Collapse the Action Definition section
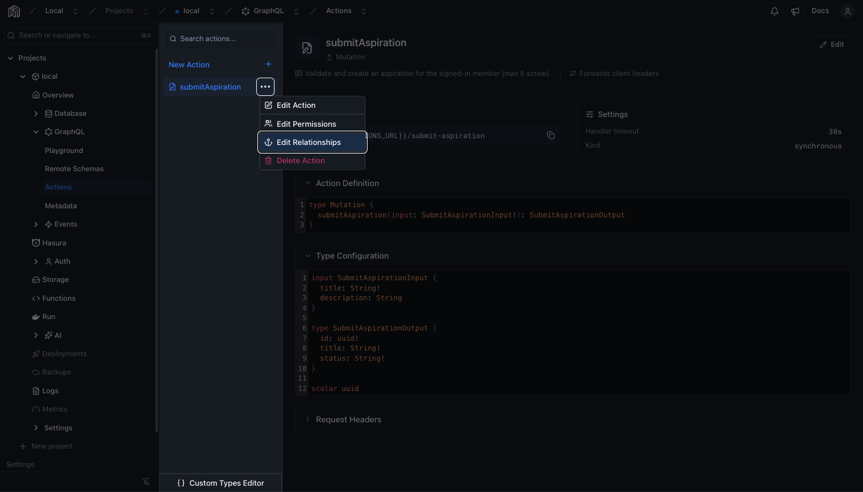863x492 pixels. 308,183
